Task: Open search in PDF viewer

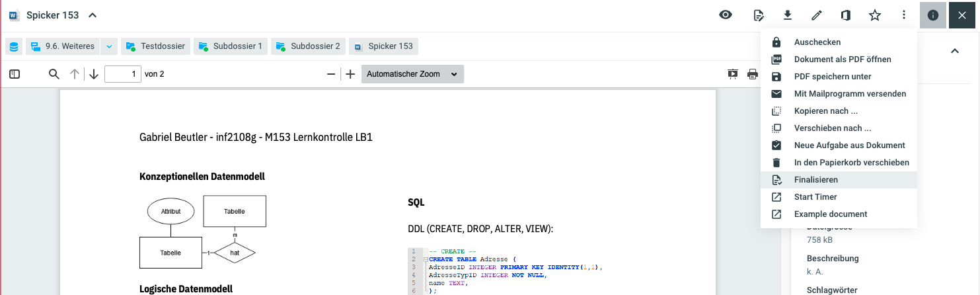Action: pos(54,74)
